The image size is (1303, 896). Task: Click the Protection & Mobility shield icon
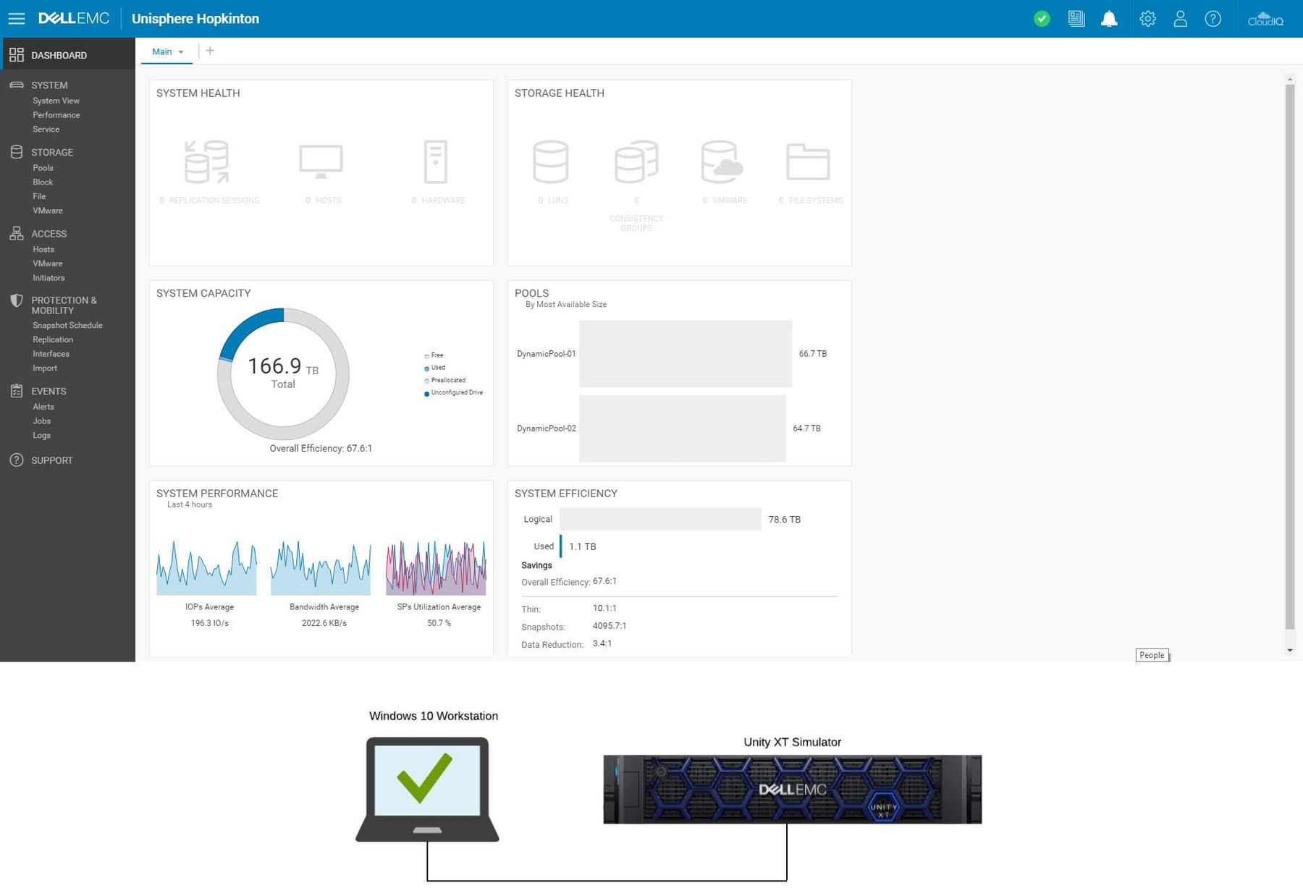pyautogui.click(x=17, y=301)
